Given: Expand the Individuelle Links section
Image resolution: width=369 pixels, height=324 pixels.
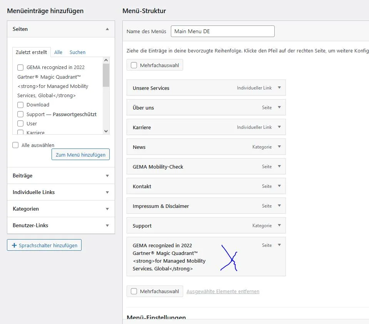Looking at the screenshot, I should [61, 192].
